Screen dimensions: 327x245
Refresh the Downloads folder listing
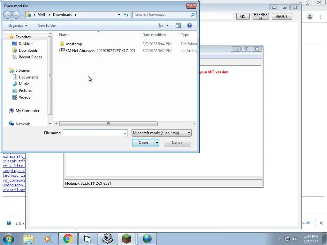[x=126, y=15]
